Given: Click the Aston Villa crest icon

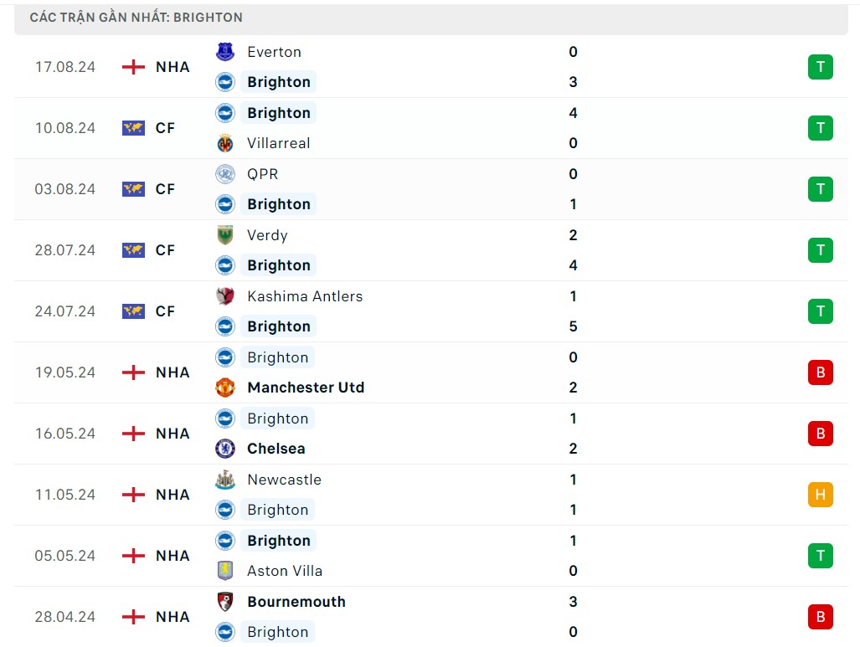Looking at the screenshot, I should (225, 571).
